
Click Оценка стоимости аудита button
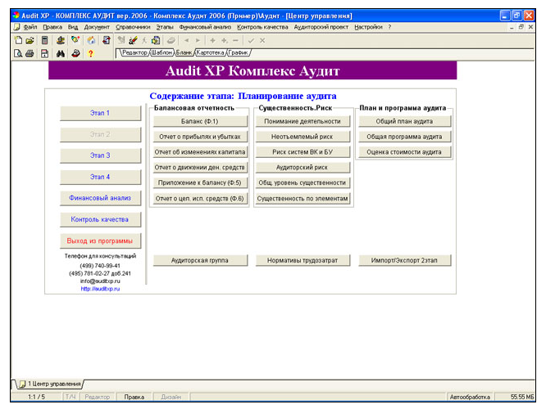pos(405,152)
